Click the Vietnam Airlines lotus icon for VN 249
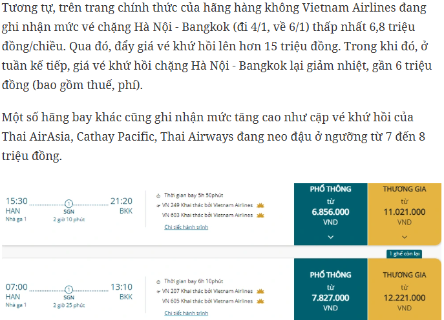 pyautogui.click(x=261, y=205)
